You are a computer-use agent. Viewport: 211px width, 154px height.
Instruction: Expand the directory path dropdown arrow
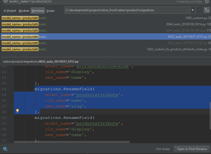tap(193, 10)
